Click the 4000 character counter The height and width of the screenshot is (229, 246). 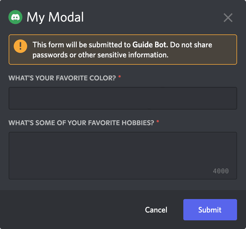[x=221, y=171]
